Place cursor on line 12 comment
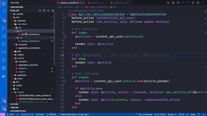This screenshot has width=207, height=116. [86, 55]
